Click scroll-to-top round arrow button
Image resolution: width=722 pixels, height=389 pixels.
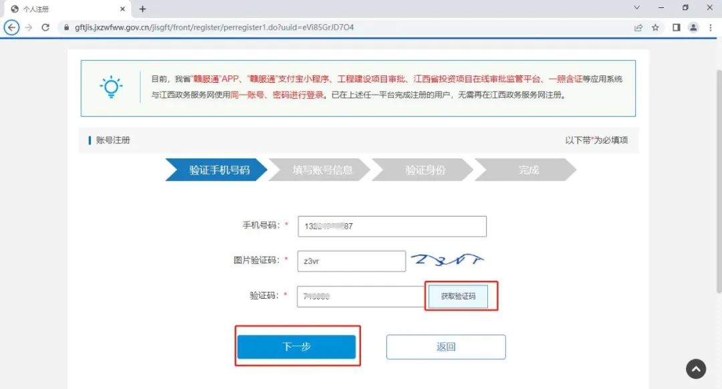696,368
